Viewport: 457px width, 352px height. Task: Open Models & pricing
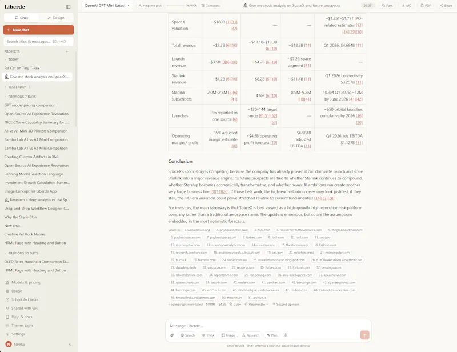pos(23,282)
